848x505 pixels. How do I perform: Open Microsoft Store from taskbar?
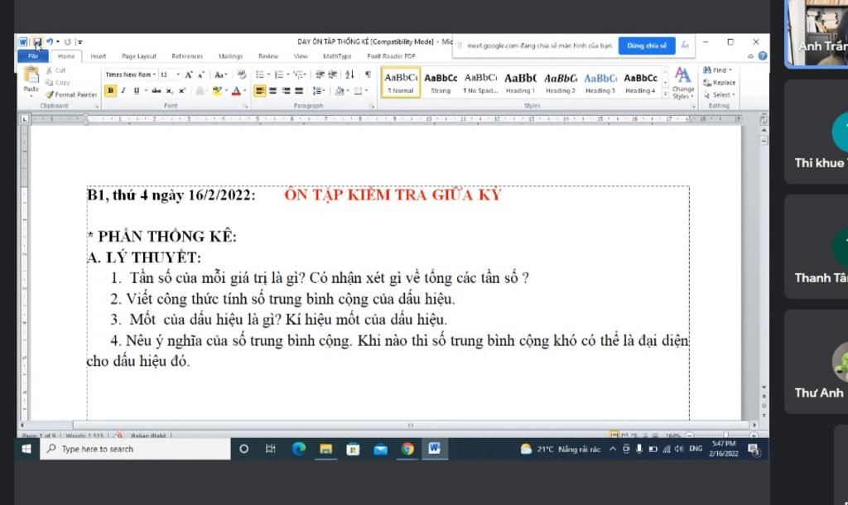[x=353, y=449]
